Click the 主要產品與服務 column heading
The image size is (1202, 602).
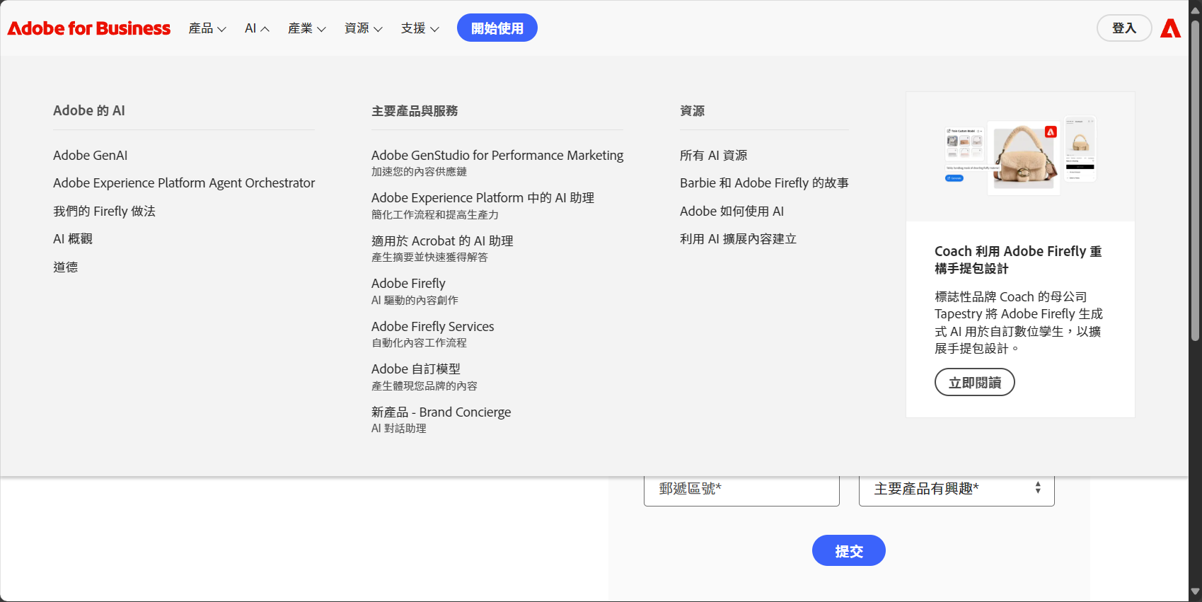point(415,110)
